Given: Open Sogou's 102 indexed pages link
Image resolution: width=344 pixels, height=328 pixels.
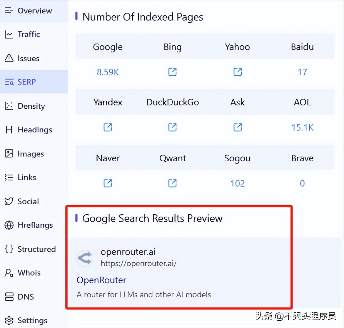Looking at the screenshot, I should 237,183.
